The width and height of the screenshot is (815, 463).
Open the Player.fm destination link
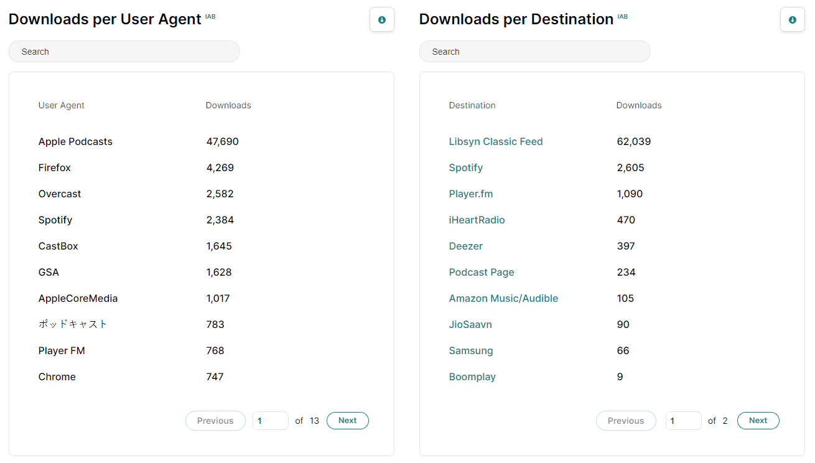pyautogui.click(x=471, y=194)
